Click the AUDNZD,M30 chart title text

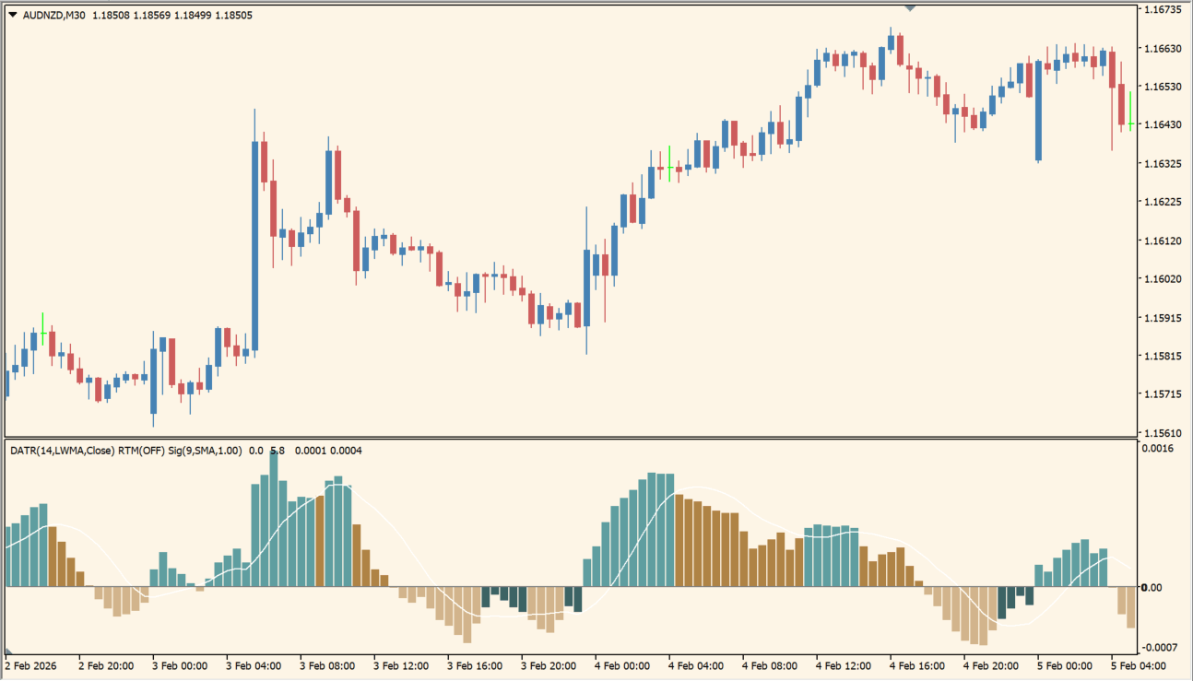tap(53, 15)
